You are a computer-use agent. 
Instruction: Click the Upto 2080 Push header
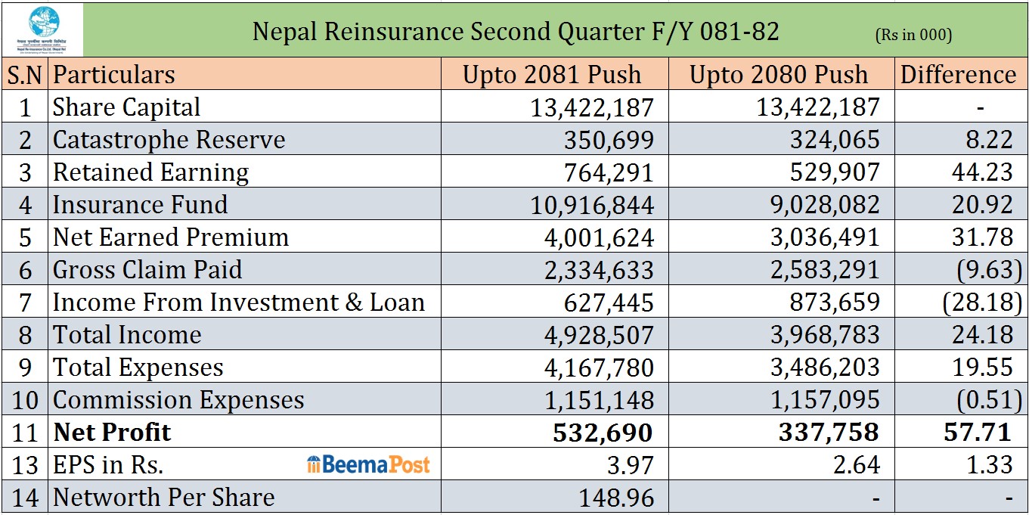click(x=779, y=75)
